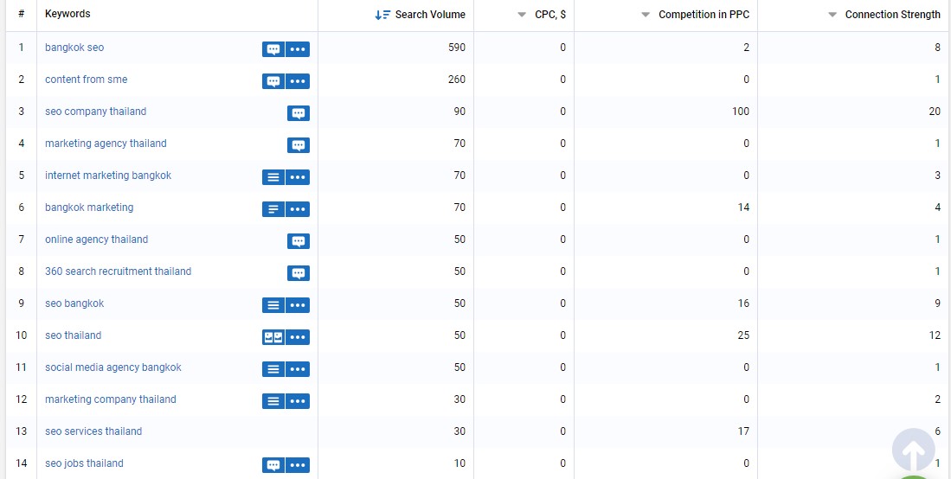Select the 260 search volume cell
Image resolution: width=951 pixels, height=479 pixels.
tap(457, 80)
